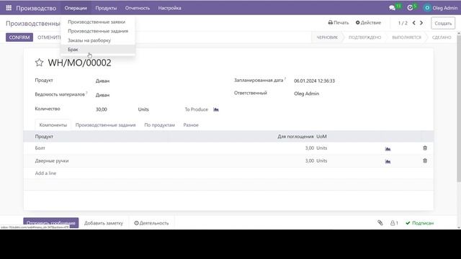The width and height of the screenshot is (461, 259).
Task: Delete the Болт component line
Action: point(425,148)
